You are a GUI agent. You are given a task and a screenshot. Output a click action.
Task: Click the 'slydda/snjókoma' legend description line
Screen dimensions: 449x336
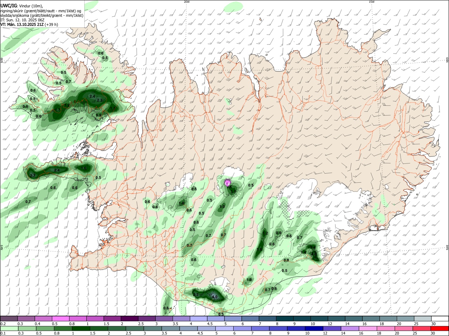42,15
